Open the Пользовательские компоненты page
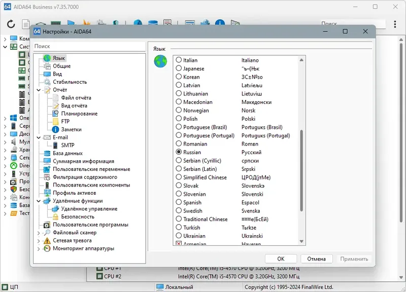Image resolution: width=406 pixels, height=292 pixels. point(91,185)
